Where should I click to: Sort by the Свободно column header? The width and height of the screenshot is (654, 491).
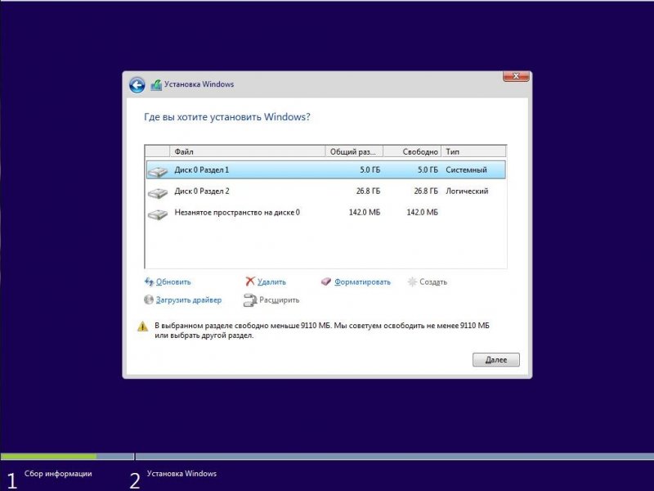412,151
